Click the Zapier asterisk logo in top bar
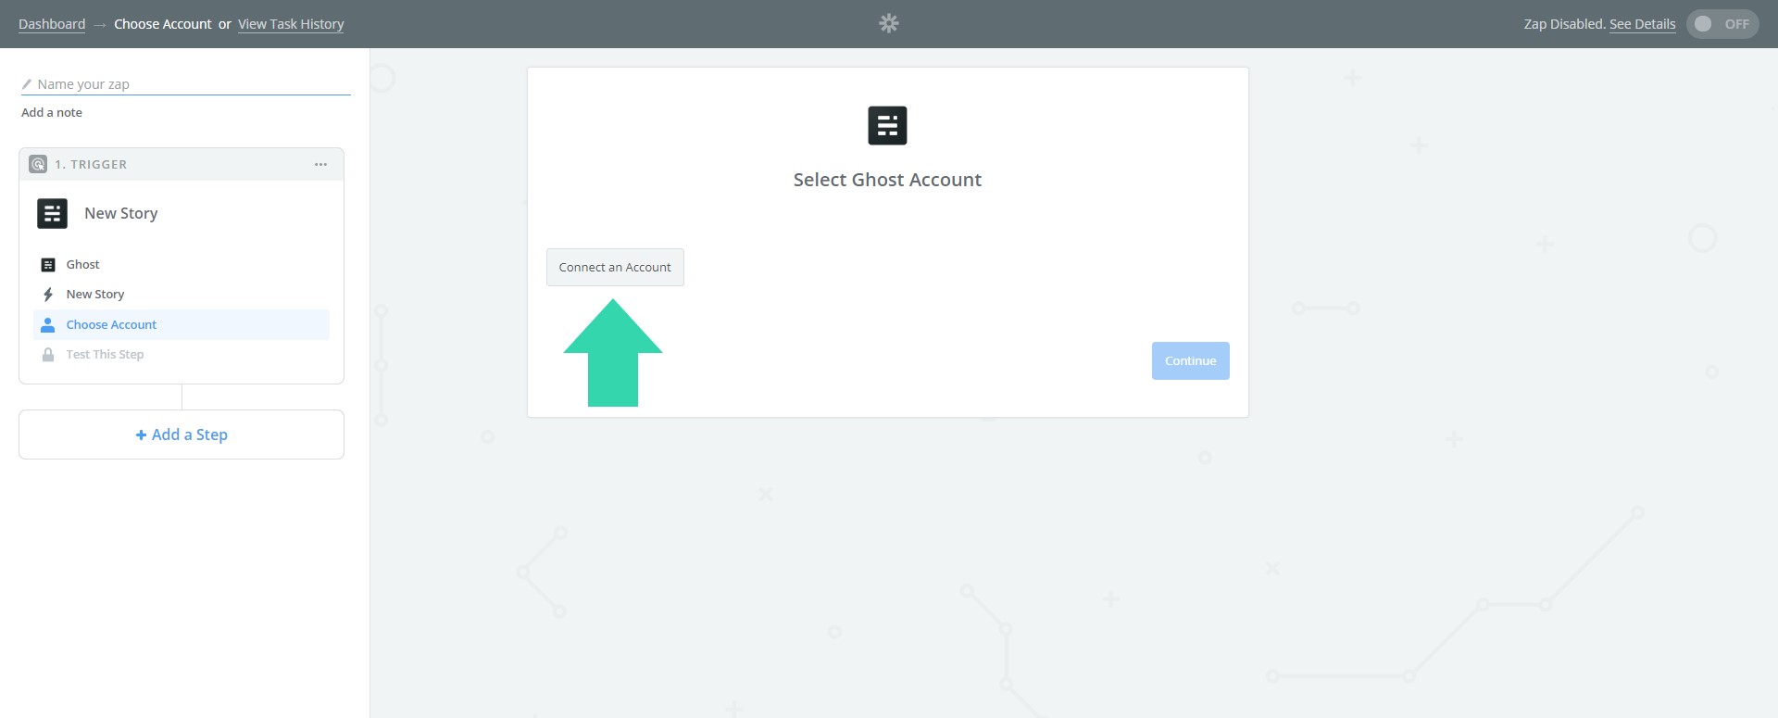Image resolution: width=1778 pixels, height=718 pixels. (888, 24)
